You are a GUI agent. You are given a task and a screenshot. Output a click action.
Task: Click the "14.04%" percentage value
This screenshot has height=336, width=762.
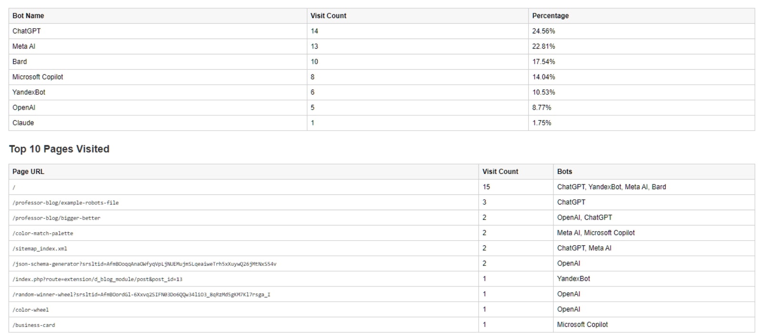(x=543, y=77)
